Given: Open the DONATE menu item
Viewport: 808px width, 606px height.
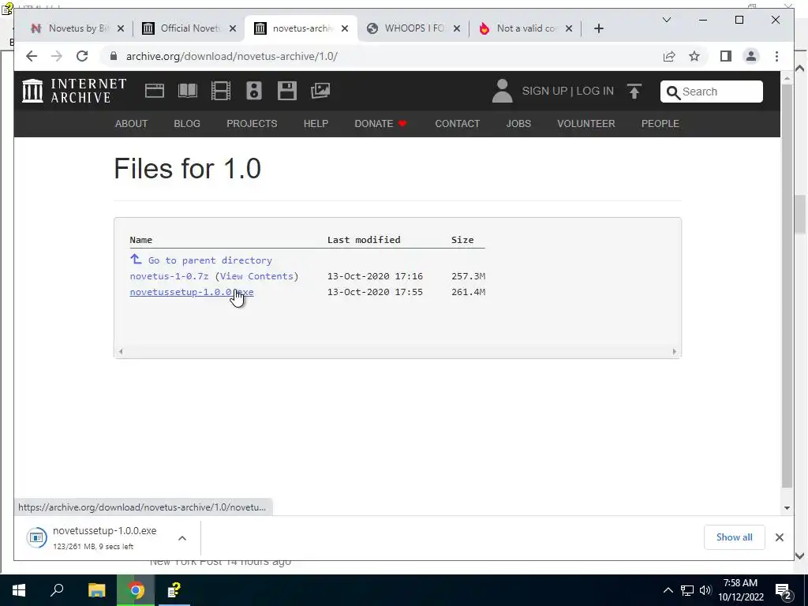Looking at the screenshot, I should pos(380,124).
